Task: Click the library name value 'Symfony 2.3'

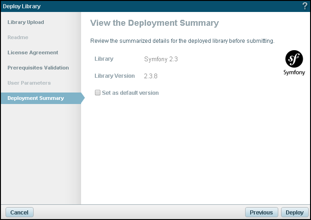Action: 161,59
